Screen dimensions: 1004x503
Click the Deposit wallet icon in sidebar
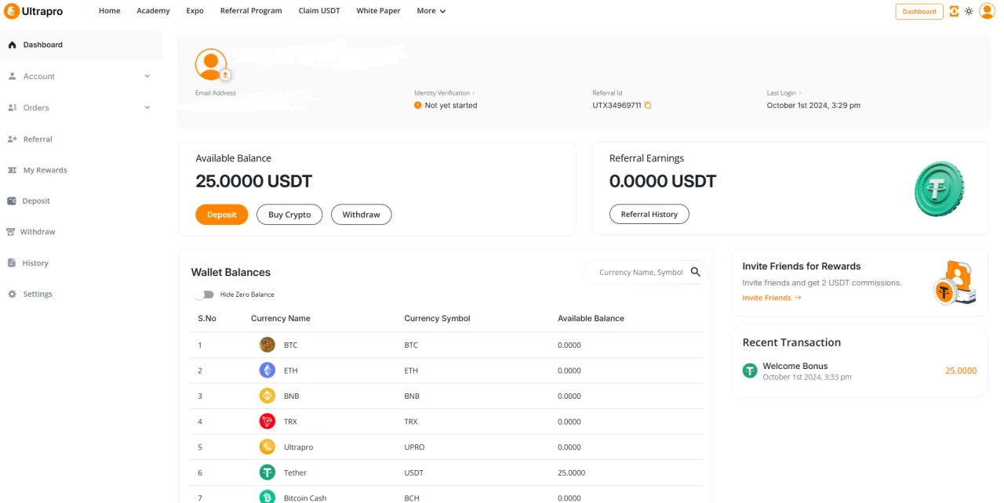coord(12,201)
